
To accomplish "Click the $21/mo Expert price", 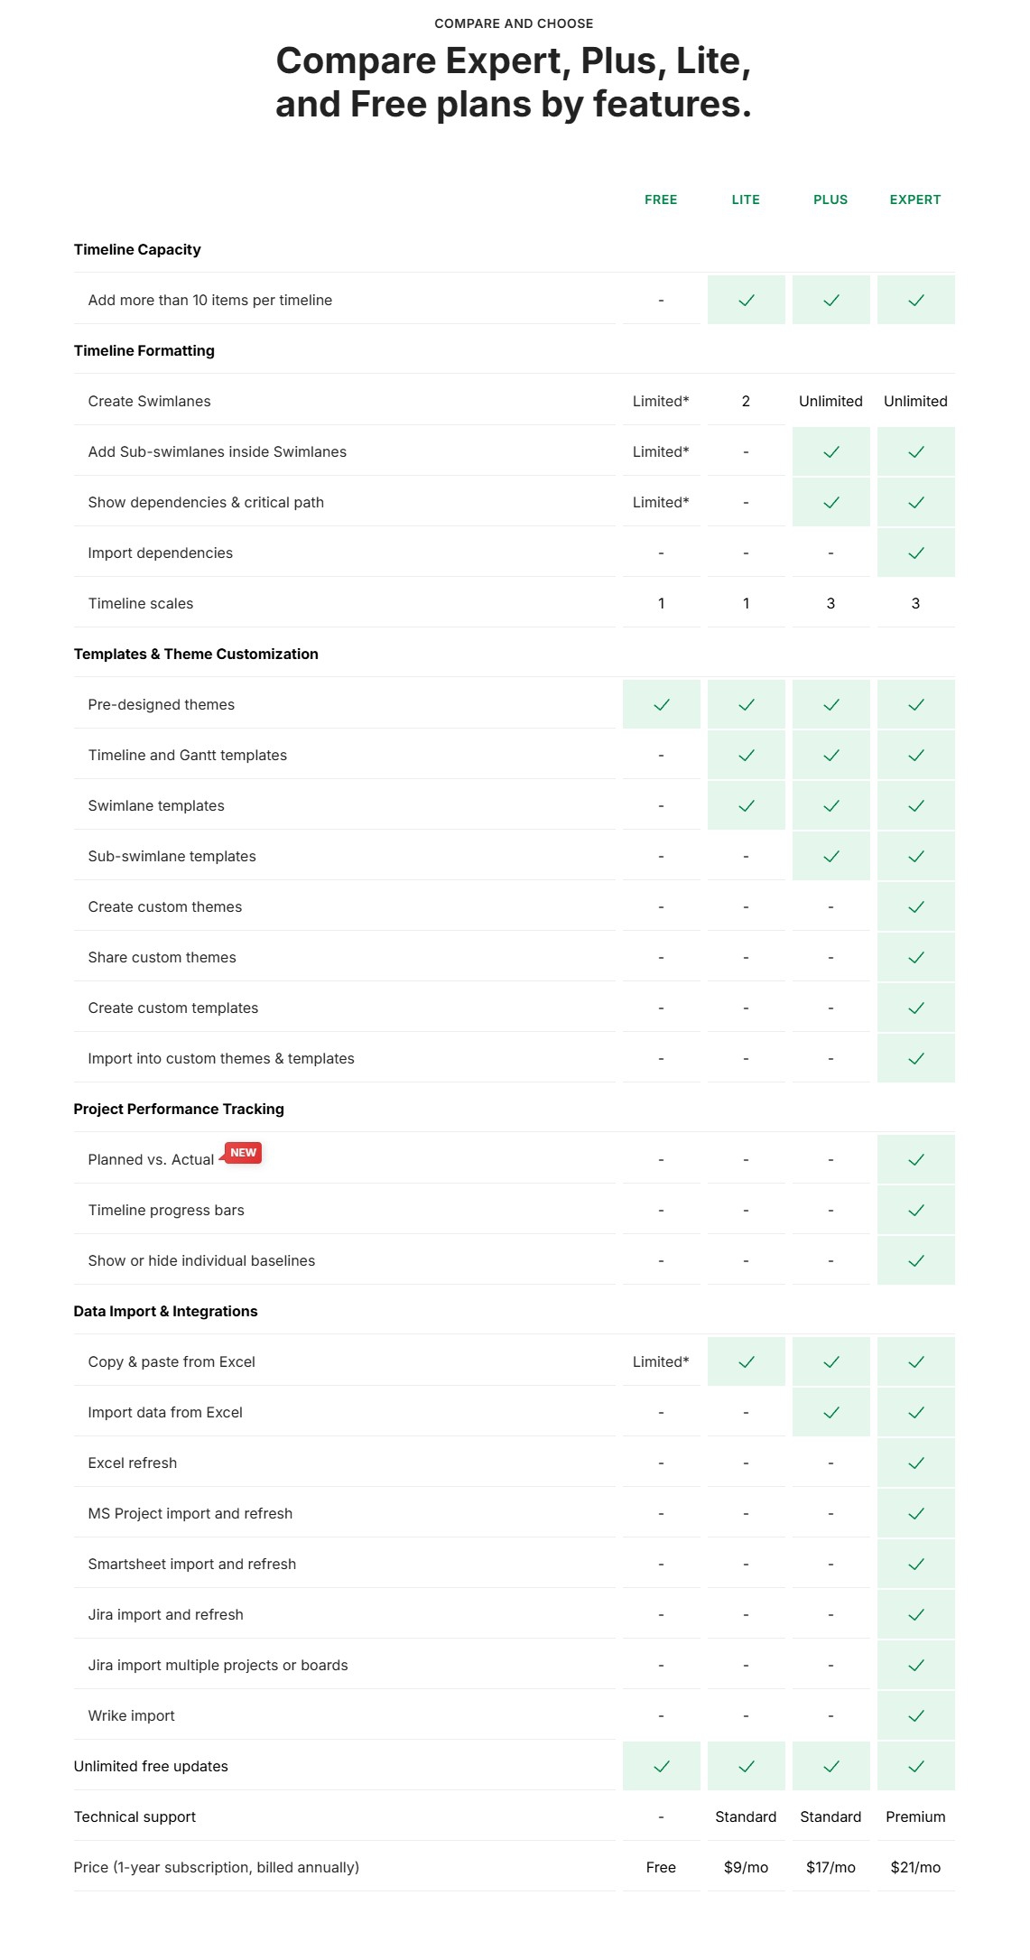I will (915, 1868).
